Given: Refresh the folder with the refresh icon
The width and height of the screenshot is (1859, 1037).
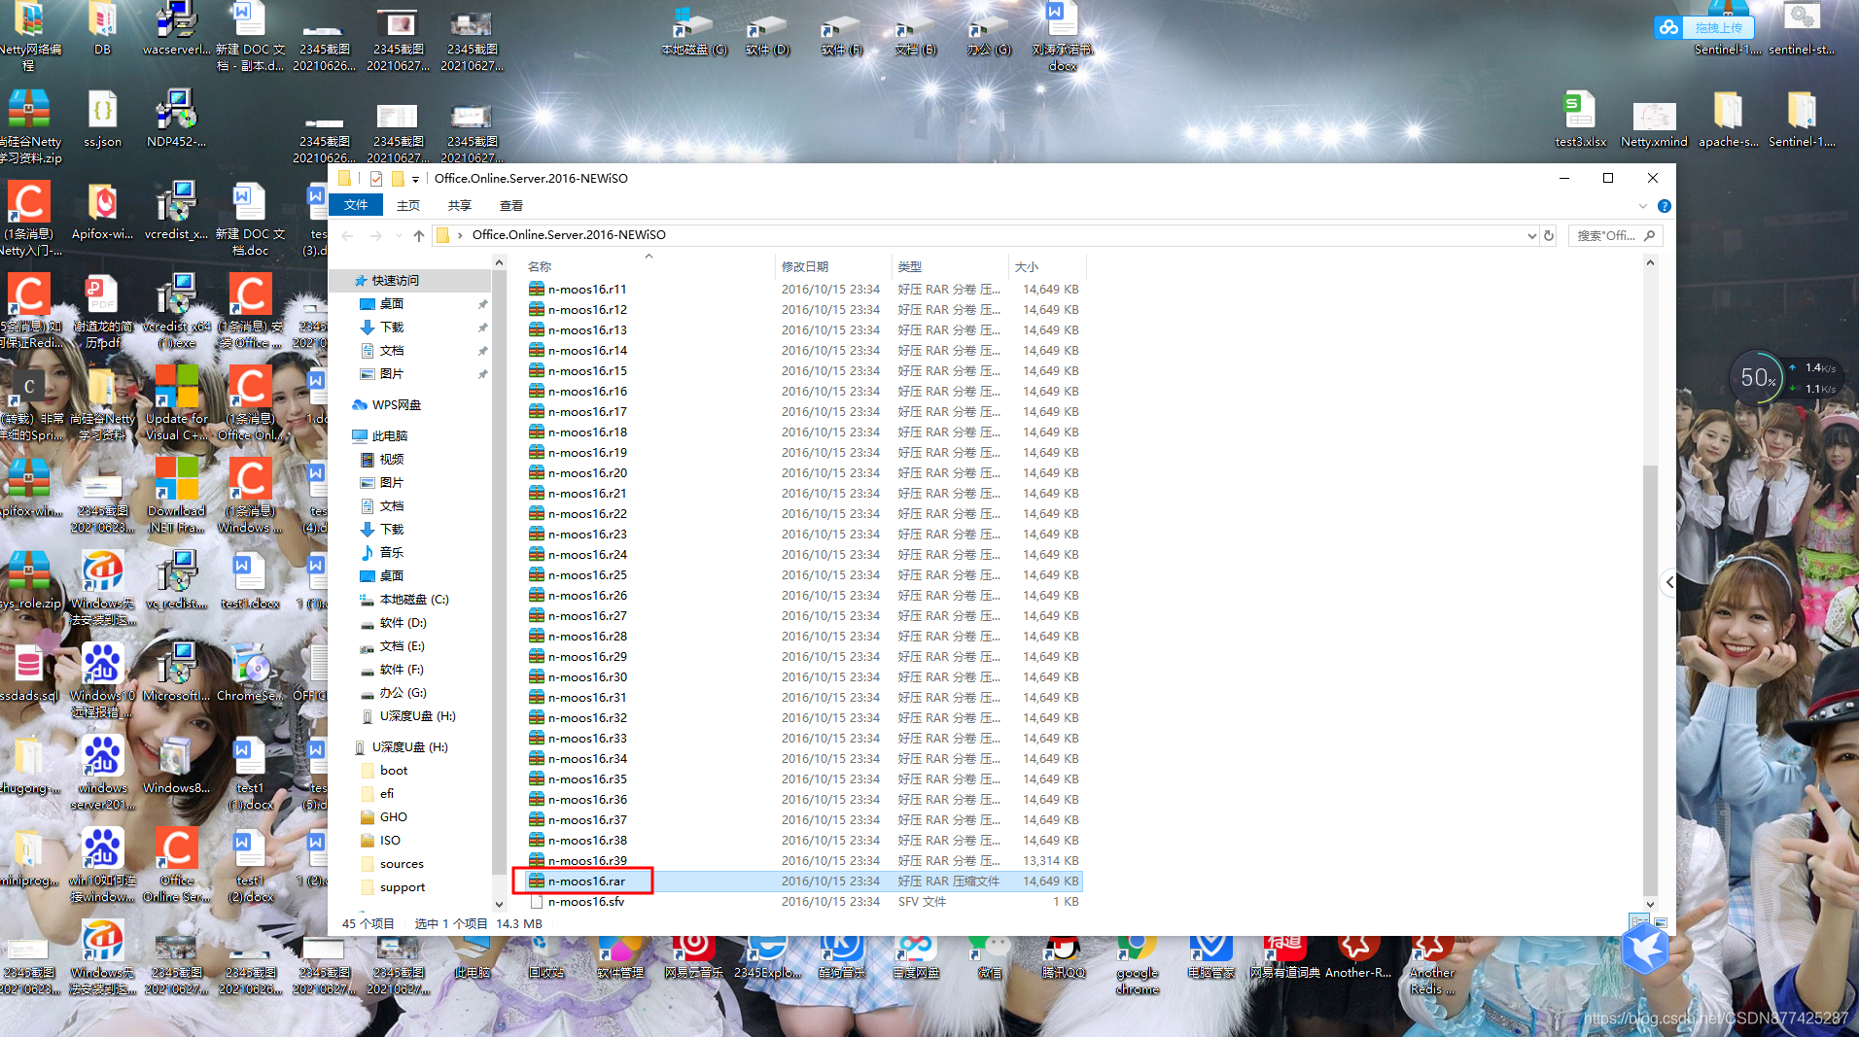Looking at the screenshot, I should click(x=1549, y=235).
